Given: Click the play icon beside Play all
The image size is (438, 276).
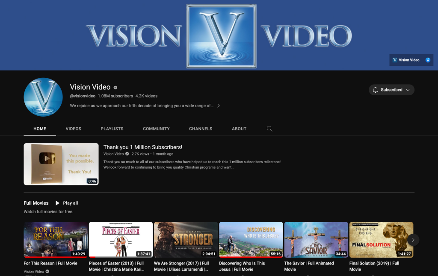Looking at the screenshot, I should [57, 203].
